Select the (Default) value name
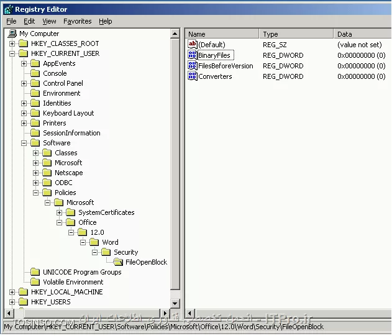 [x=212, y=45]
